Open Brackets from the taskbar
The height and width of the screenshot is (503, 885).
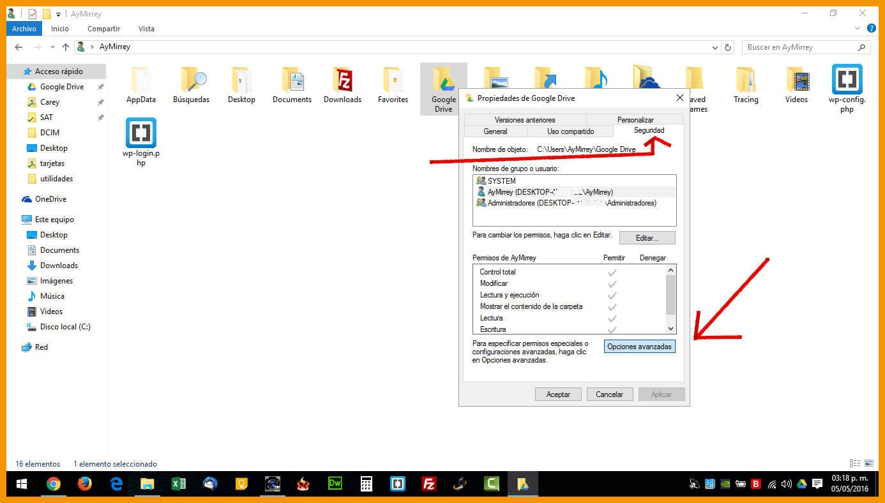[x=397, y=484]
